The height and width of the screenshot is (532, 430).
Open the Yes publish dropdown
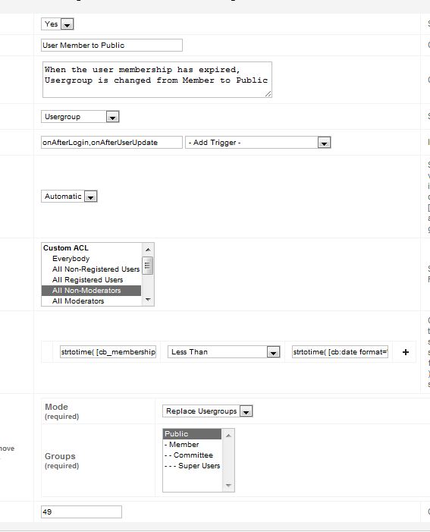click(x=58, y=24)
